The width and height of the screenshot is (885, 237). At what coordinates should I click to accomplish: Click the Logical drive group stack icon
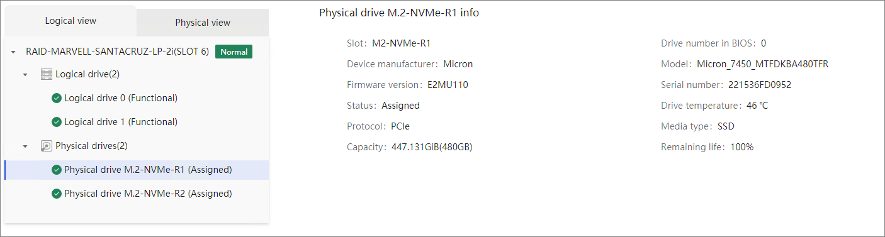point(46,74)
